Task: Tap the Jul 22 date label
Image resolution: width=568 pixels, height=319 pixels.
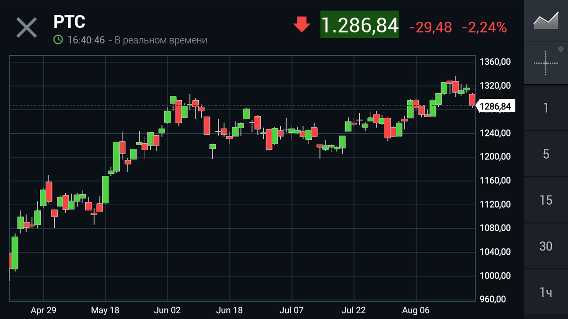Action: 354,310
